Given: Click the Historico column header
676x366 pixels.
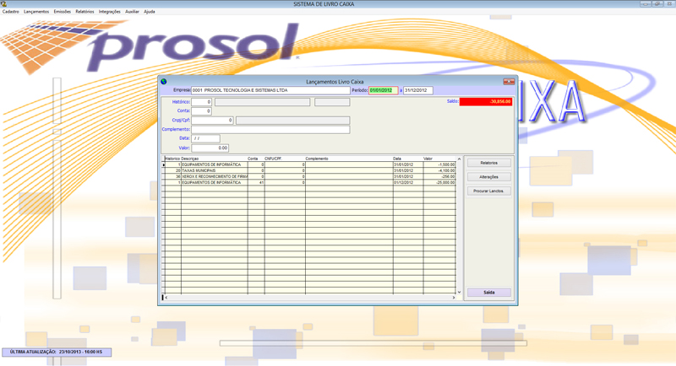Looking at the screenshot, I should pyautogui.click(x=172, y=159).
